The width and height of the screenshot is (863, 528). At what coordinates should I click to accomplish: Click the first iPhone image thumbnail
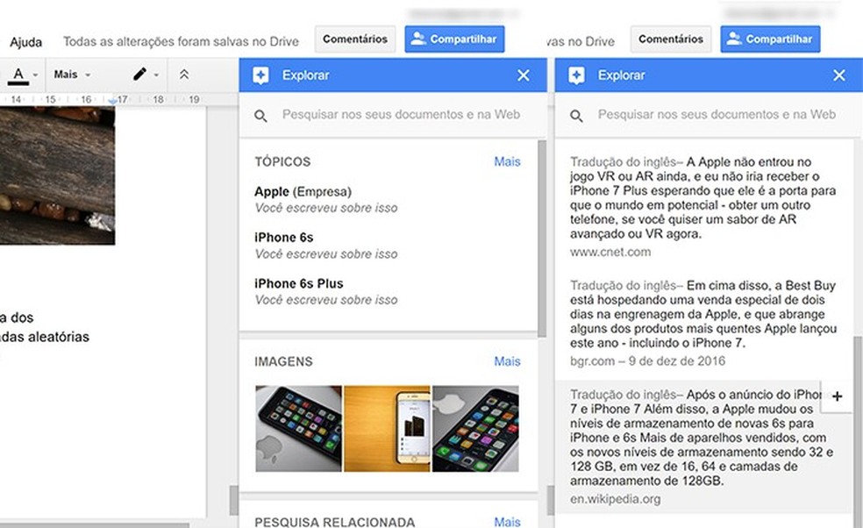pos(298,429)
